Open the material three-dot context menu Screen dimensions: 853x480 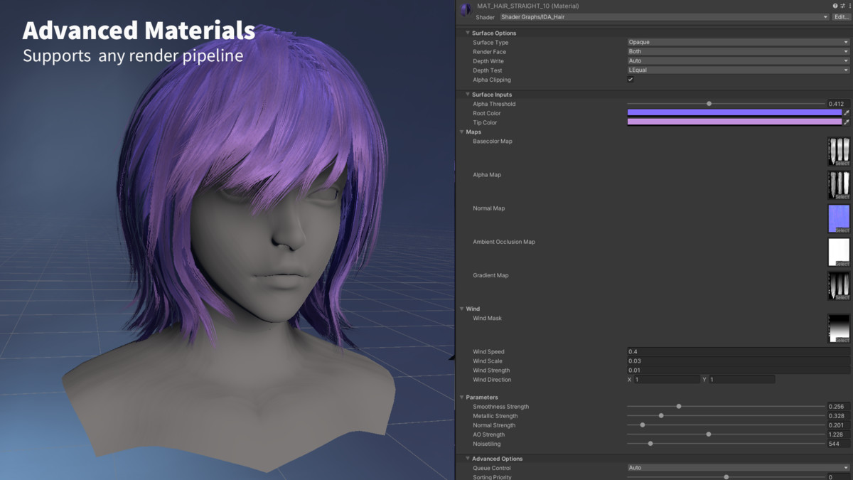pos(849,6)
